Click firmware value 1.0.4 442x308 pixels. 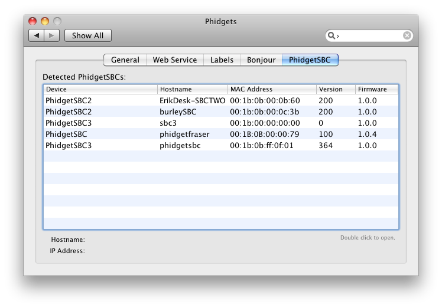tap(368, 135)
